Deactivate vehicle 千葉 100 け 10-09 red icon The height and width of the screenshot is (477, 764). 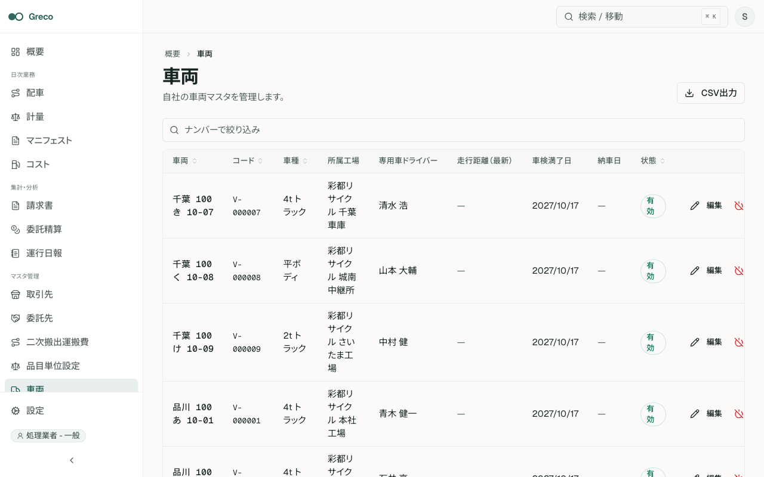[738, 342]
